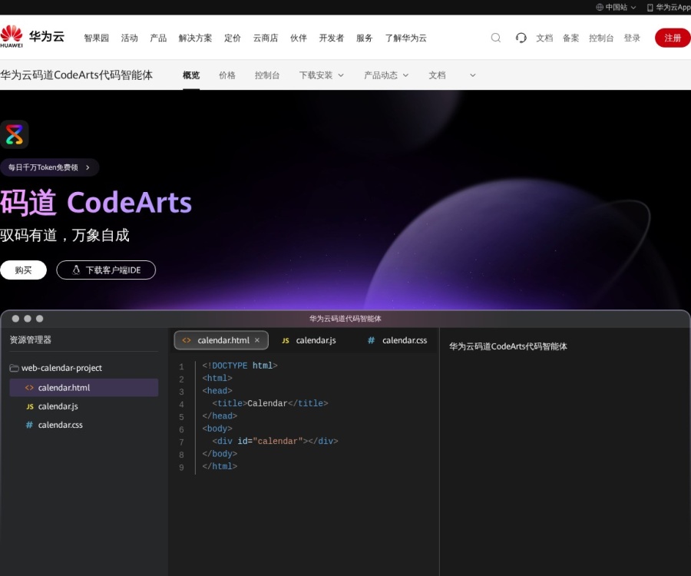Open 服务 menu
691x576 pixels.
coord(365,38)
